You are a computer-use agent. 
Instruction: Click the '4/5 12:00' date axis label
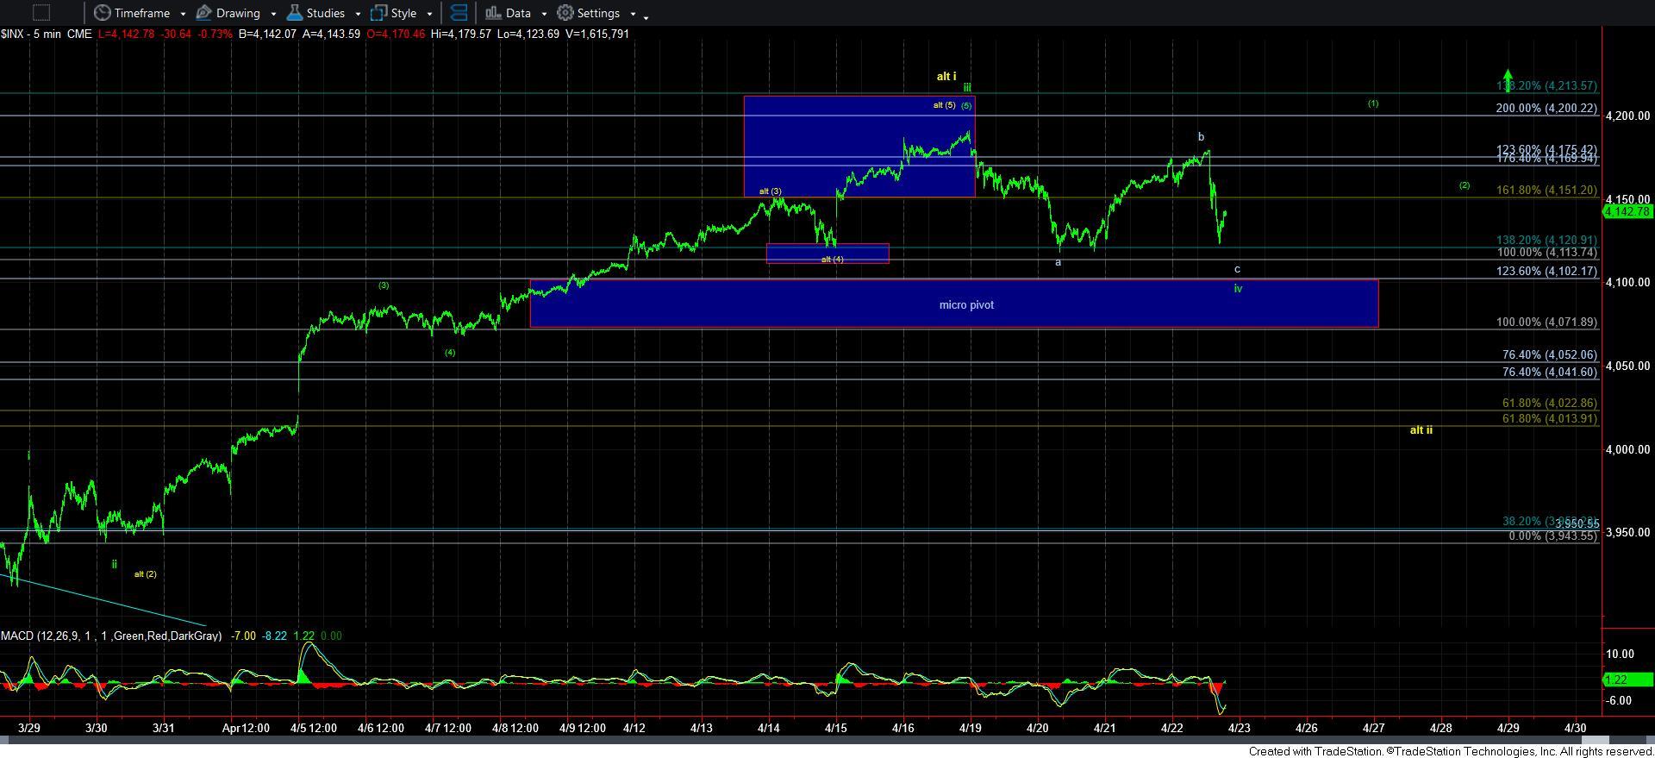(x=313, y=728)
